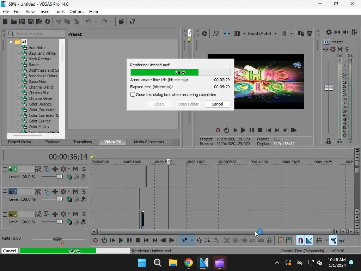Viewport: 361px width, 271px height.
Task: Click the preview Overlays grid icon
Action: 284,34
